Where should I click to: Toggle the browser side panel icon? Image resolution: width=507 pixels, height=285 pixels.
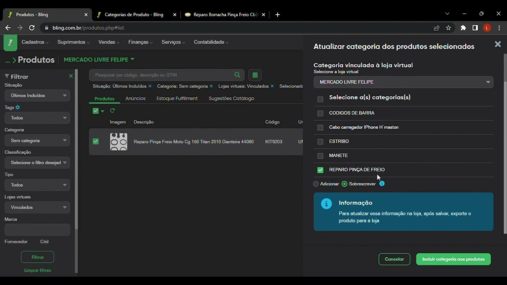click(475, 28)
